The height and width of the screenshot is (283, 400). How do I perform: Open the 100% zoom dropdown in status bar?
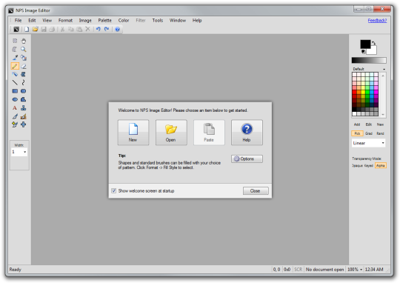coord(355,270)
